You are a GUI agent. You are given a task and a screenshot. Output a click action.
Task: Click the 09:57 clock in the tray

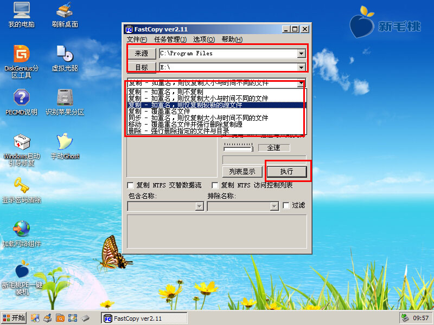tap(421, 318)
